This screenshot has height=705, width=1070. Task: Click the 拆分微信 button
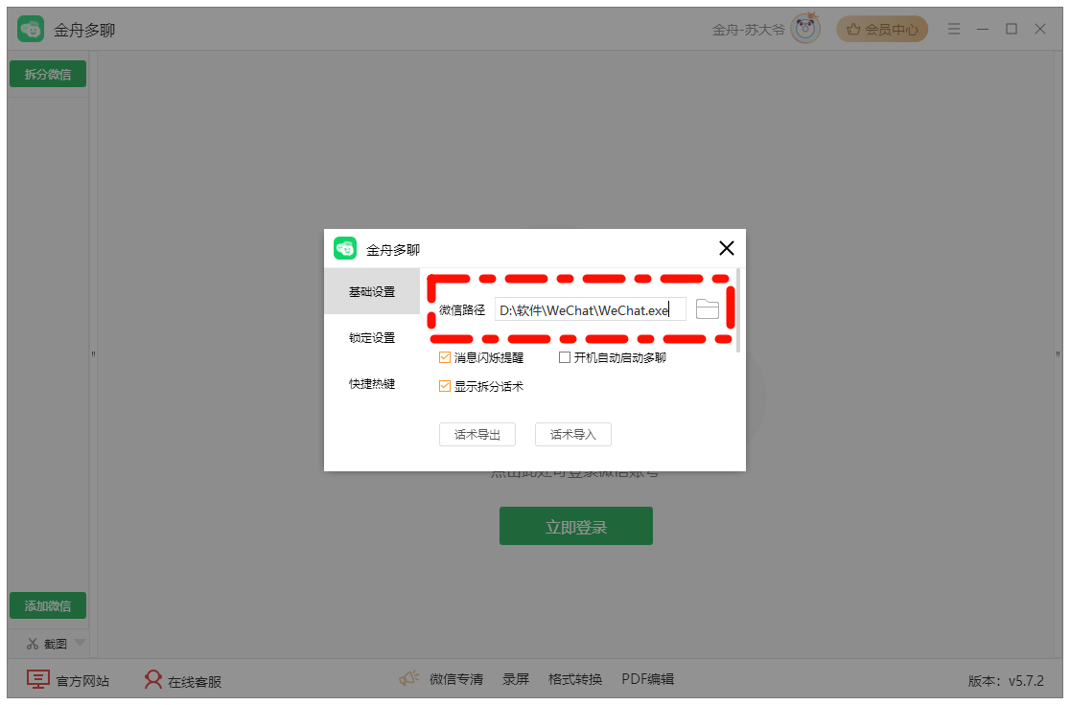pyautogui.click(x=48, y=74)
